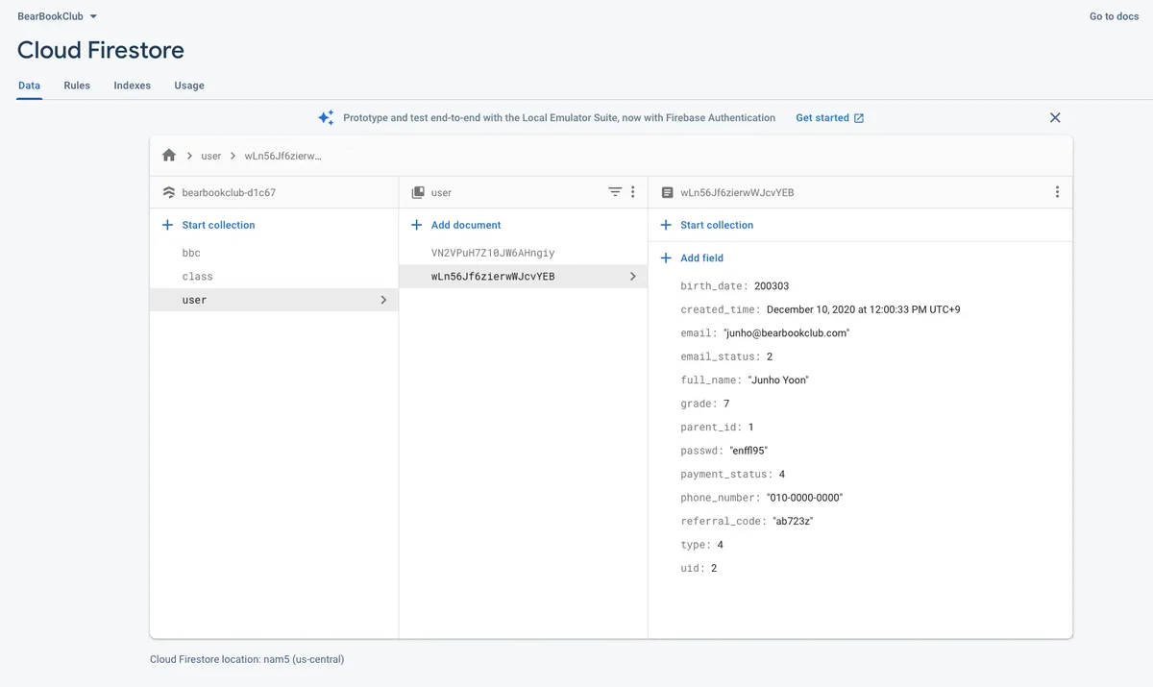This screenshot has height=687, width=1153.
Task: Click the type field value 4
Action: coord(720,545)
